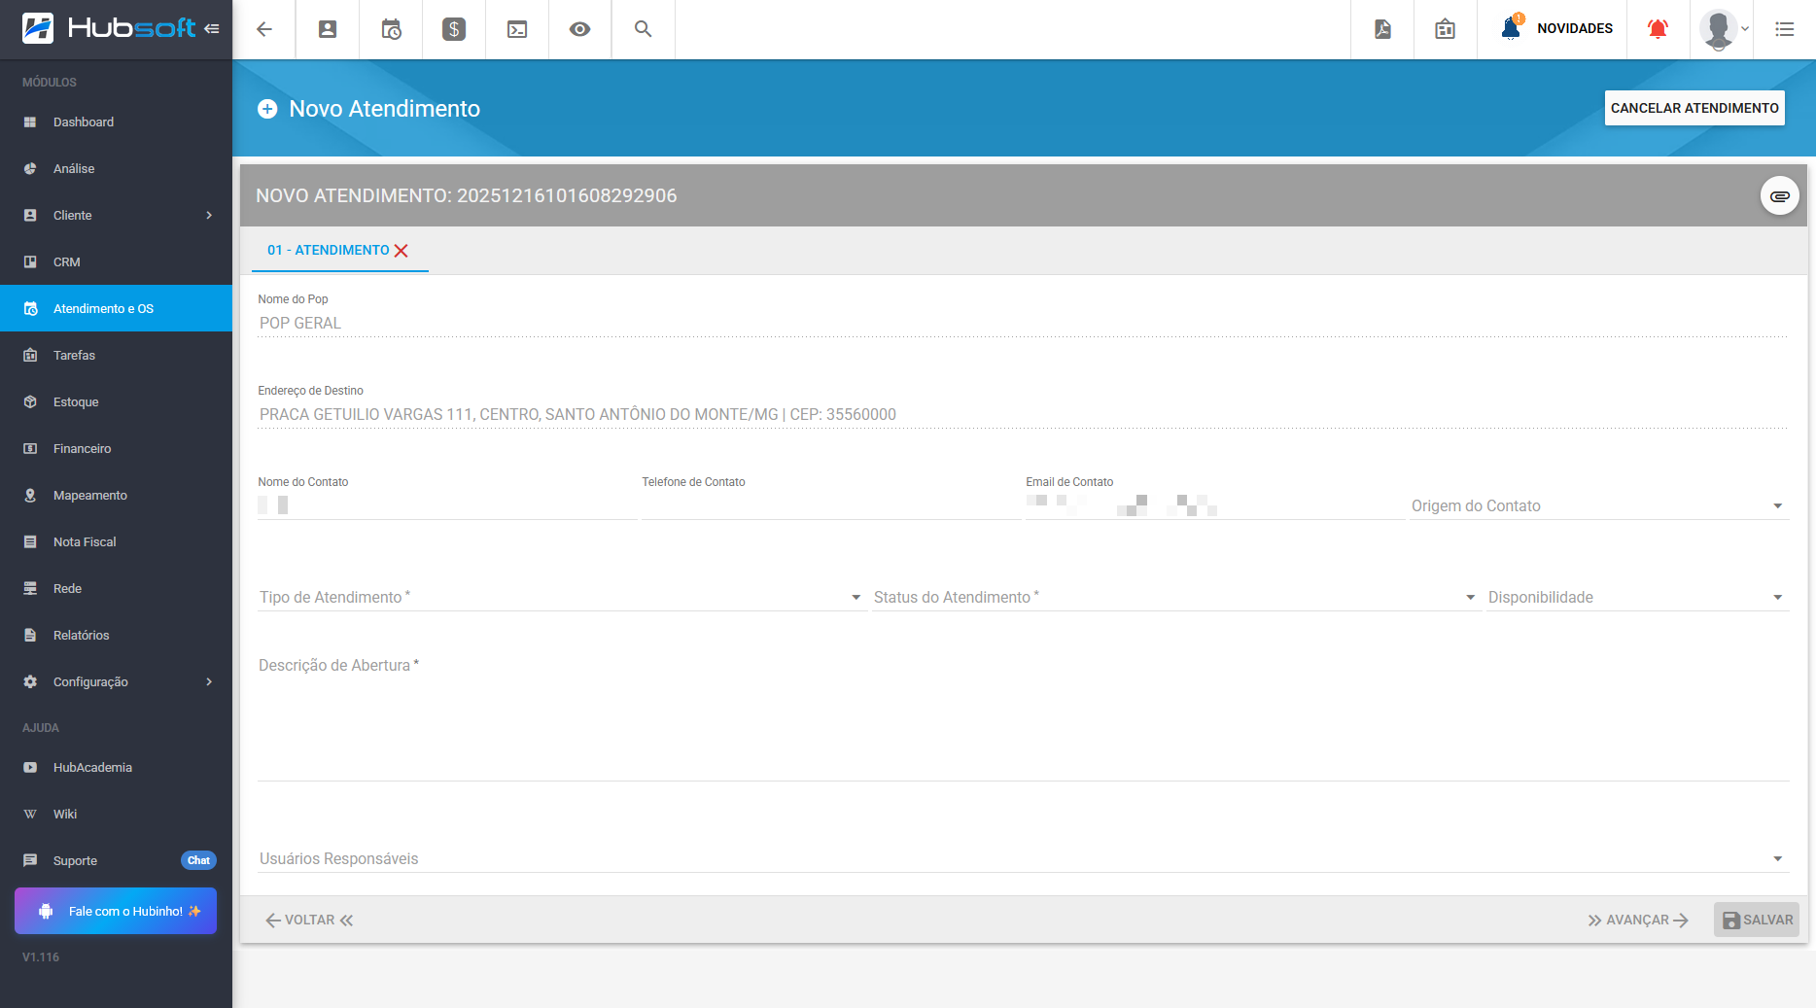Click the eye visibility icon in toolbar
This screenshot has height=1008, width=1816.
[580, 29]
